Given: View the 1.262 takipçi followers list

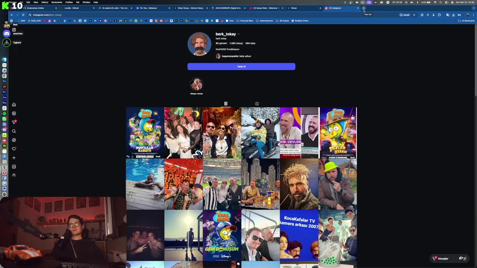Looking at the screenshot, I should click(x=236, y=43).
